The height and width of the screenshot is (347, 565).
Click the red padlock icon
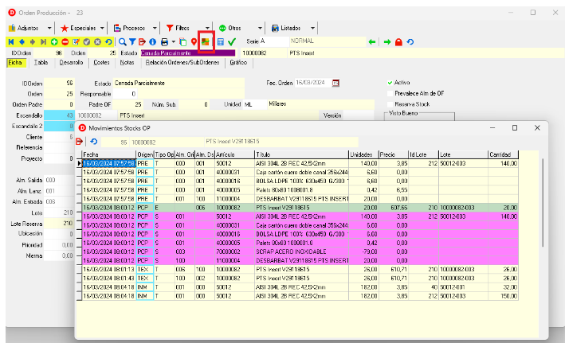tap(398, 41)
